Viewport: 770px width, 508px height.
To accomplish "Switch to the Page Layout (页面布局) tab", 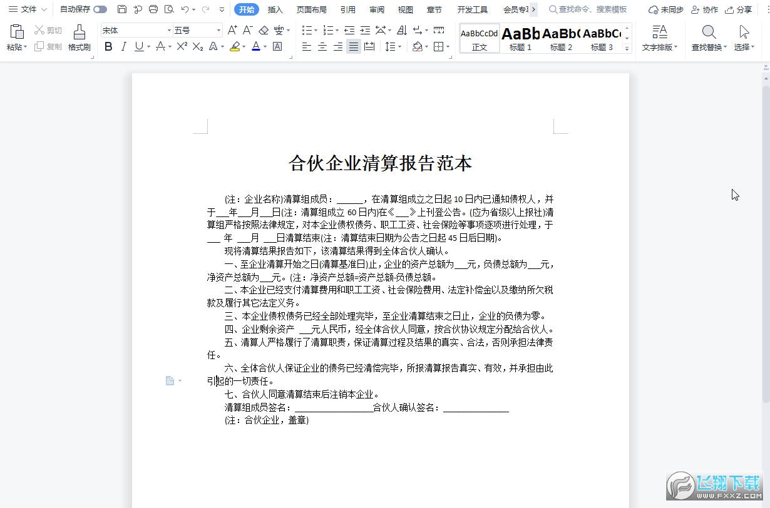I will point(312,9).
